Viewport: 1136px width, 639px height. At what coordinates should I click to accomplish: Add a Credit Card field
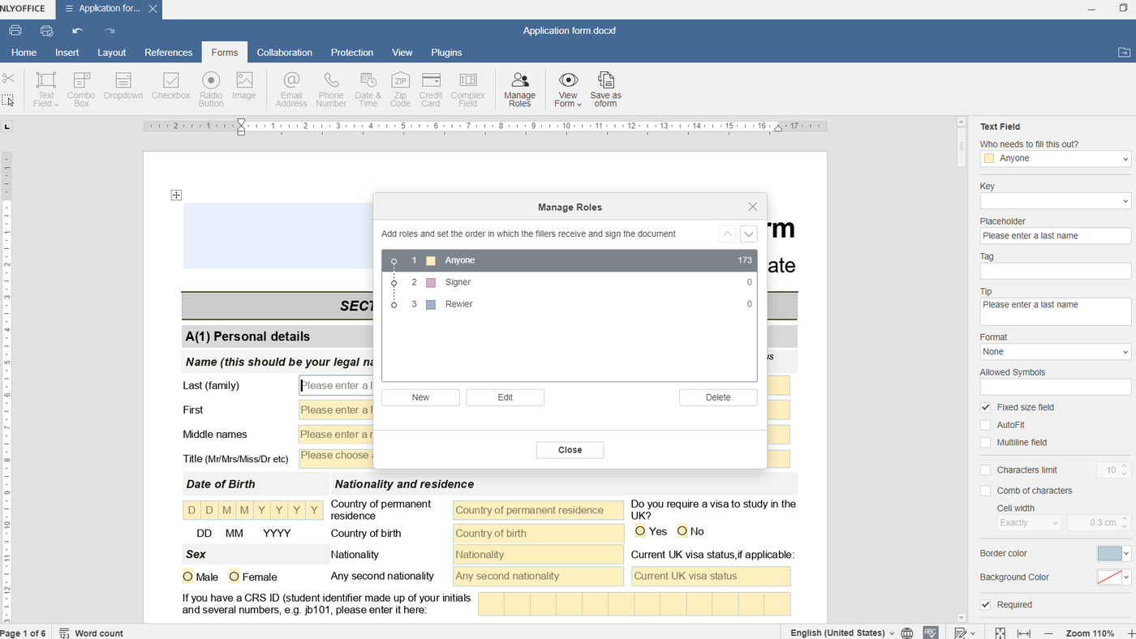coord(430,88)
